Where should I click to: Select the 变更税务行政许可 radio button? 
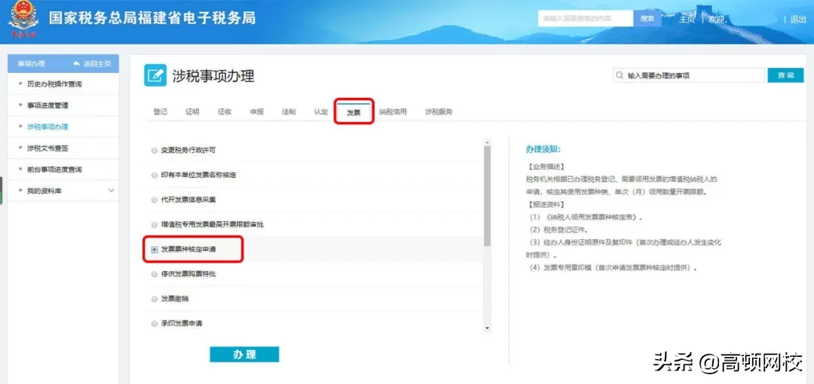[x=155, y=151]
